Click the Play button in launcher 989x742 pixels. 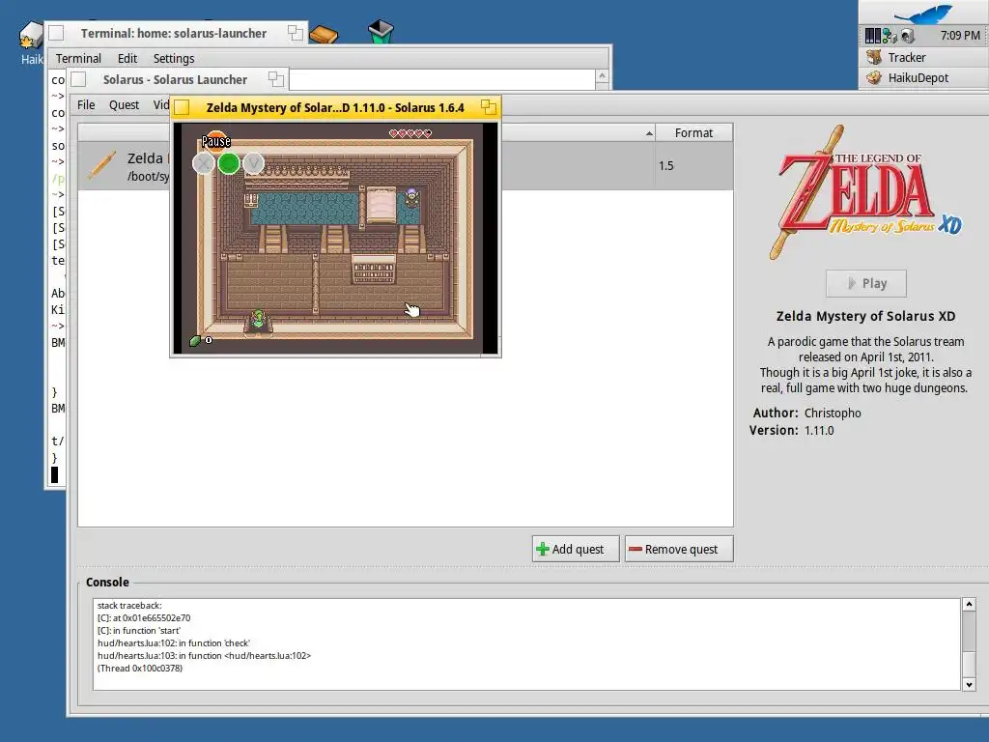866,283
